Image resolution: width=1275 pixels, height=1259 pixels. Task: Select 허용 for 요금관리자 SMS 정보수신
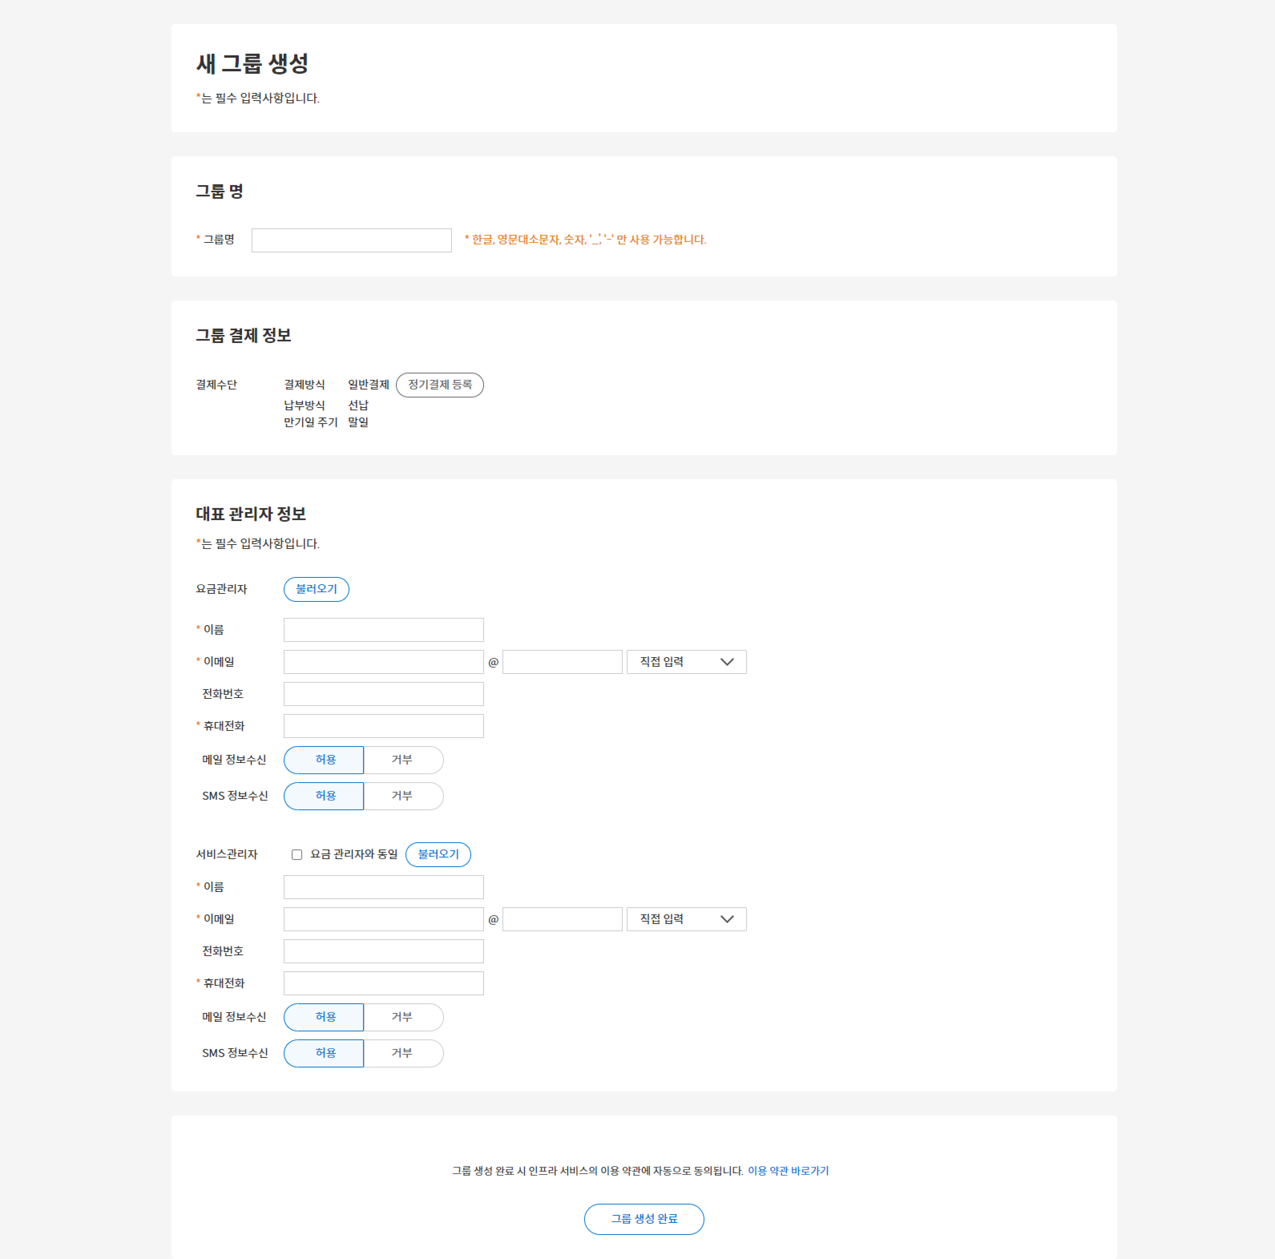324,796
